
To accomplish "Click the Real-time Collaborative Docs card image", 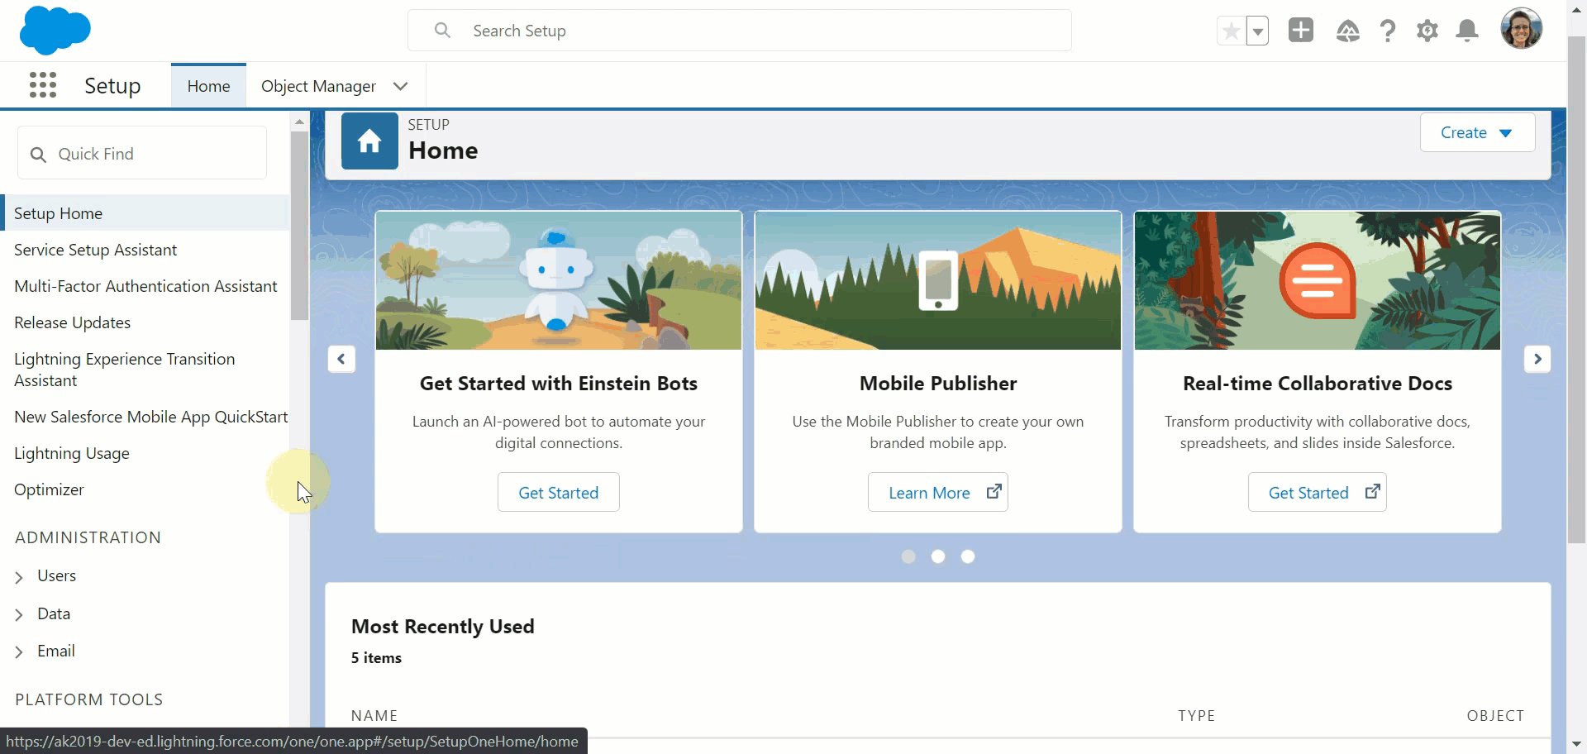I will pos(1317,280).
